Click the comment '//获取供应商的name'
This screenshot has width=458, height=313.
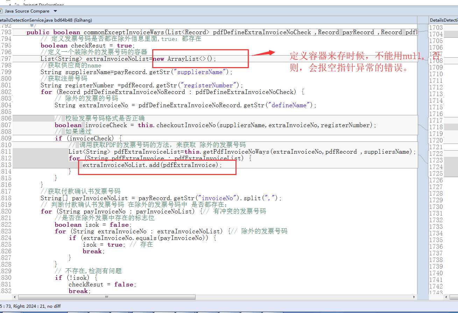pyautogui.click(x=71, y=65)
